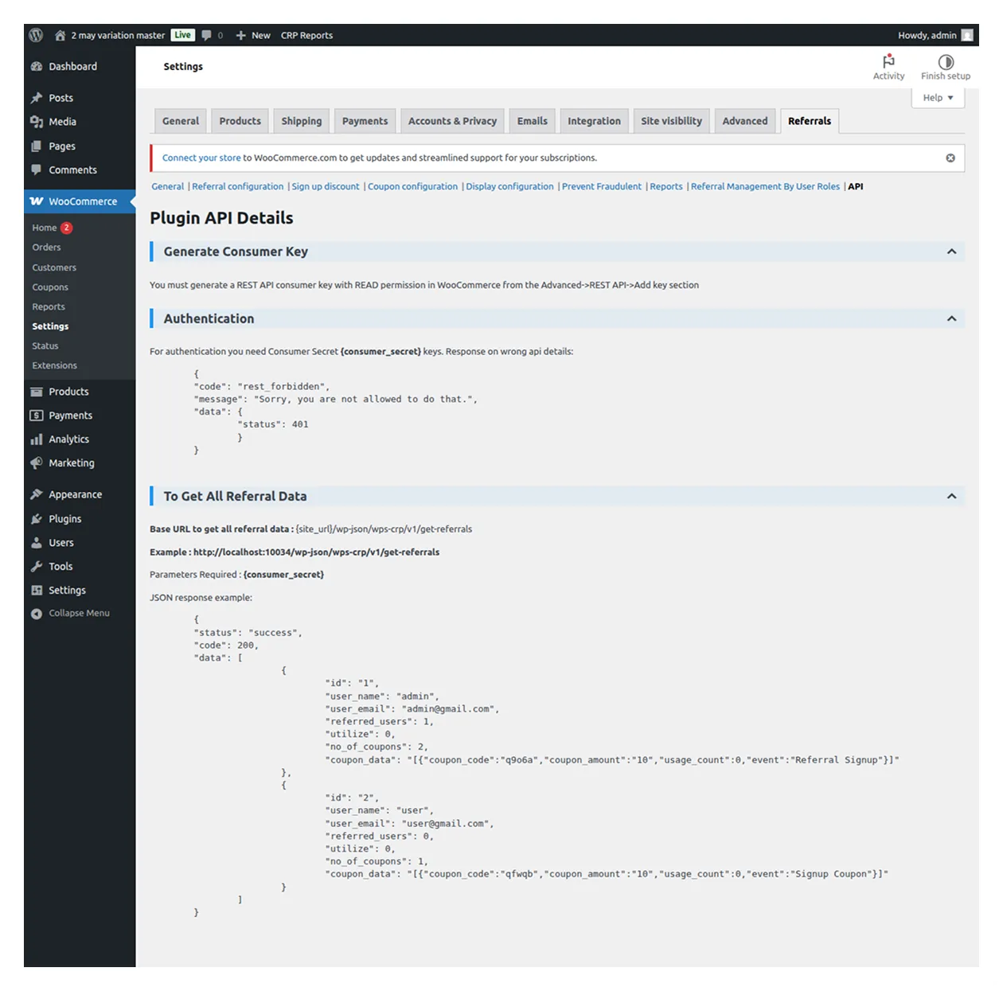Click the Products box icon in sidebar
The height and width of the screenshot is (991, 1003).
coord(37,392)
